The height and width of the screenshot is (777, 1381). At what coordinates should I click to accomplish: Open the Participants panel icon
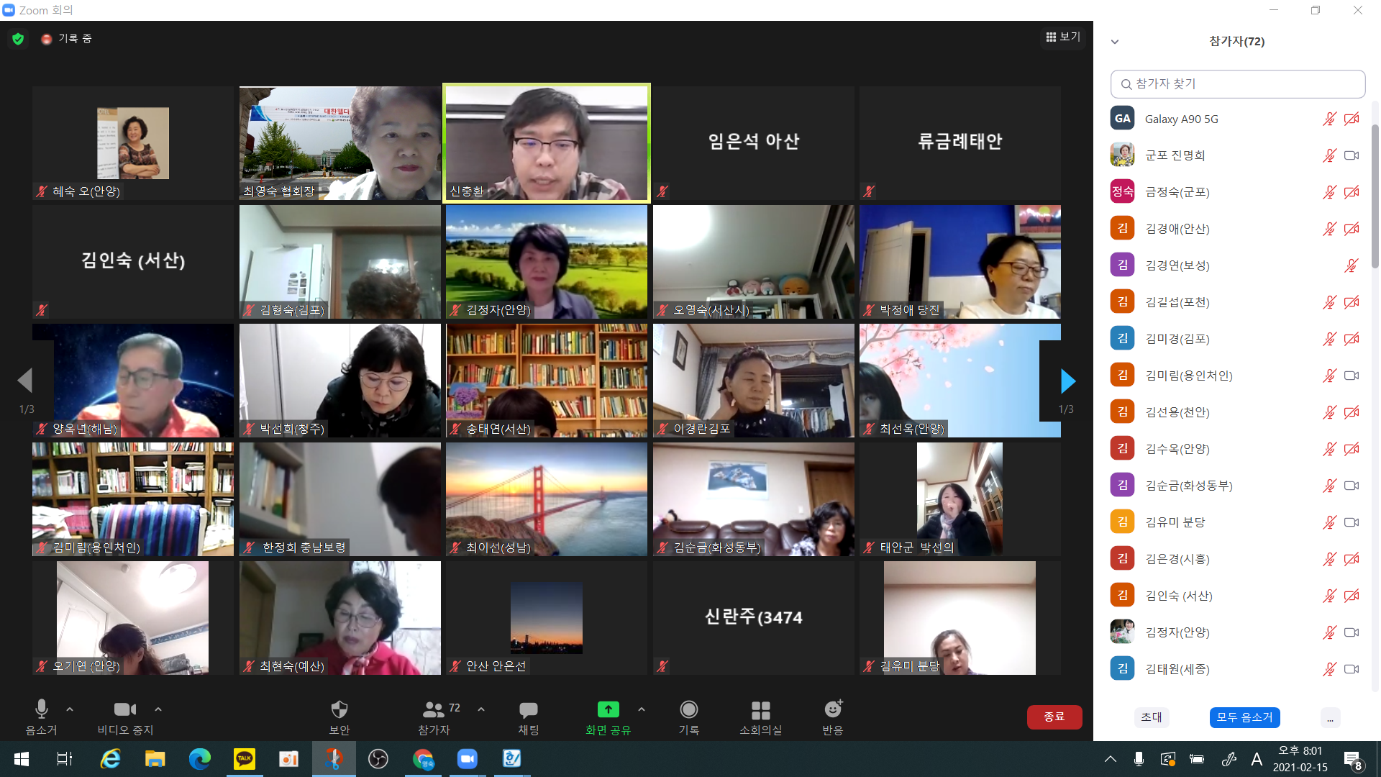click(433, 710)
